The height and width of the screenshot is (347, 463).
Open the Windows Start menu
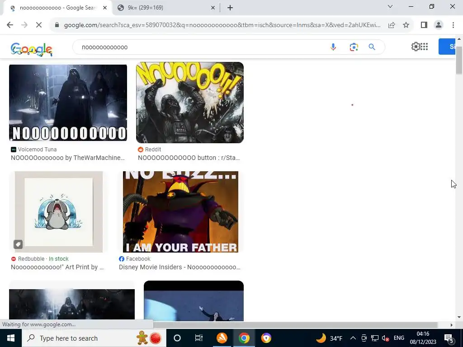click(x=11, y=338)
